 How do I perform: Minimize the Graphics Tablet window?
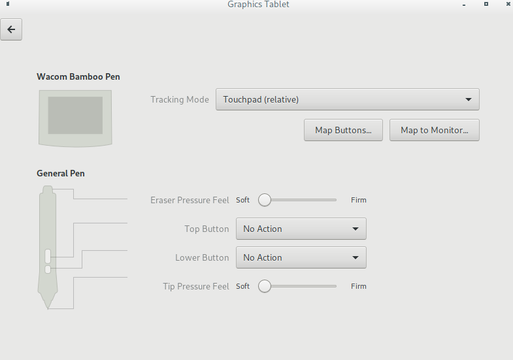click(x=464, y=5)
